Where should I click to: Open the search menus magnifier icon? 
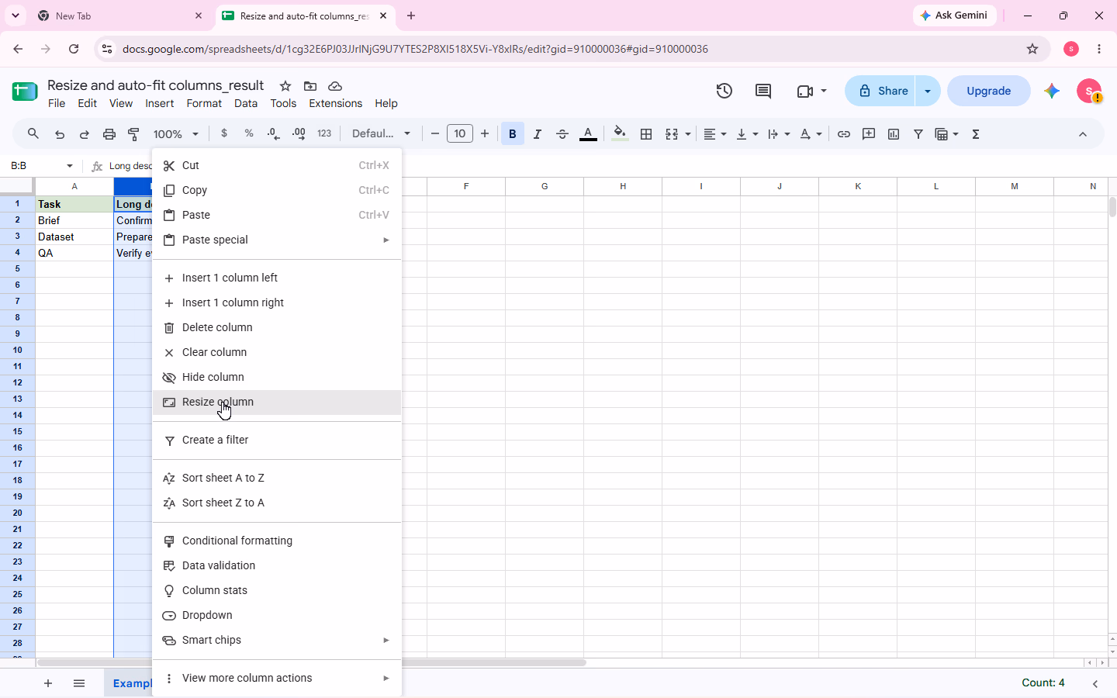pos(33,134)
